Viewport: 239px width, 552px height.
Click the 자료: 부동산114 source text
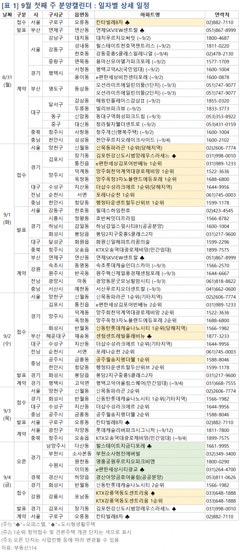pyautogui.click(x=17, y=548)
